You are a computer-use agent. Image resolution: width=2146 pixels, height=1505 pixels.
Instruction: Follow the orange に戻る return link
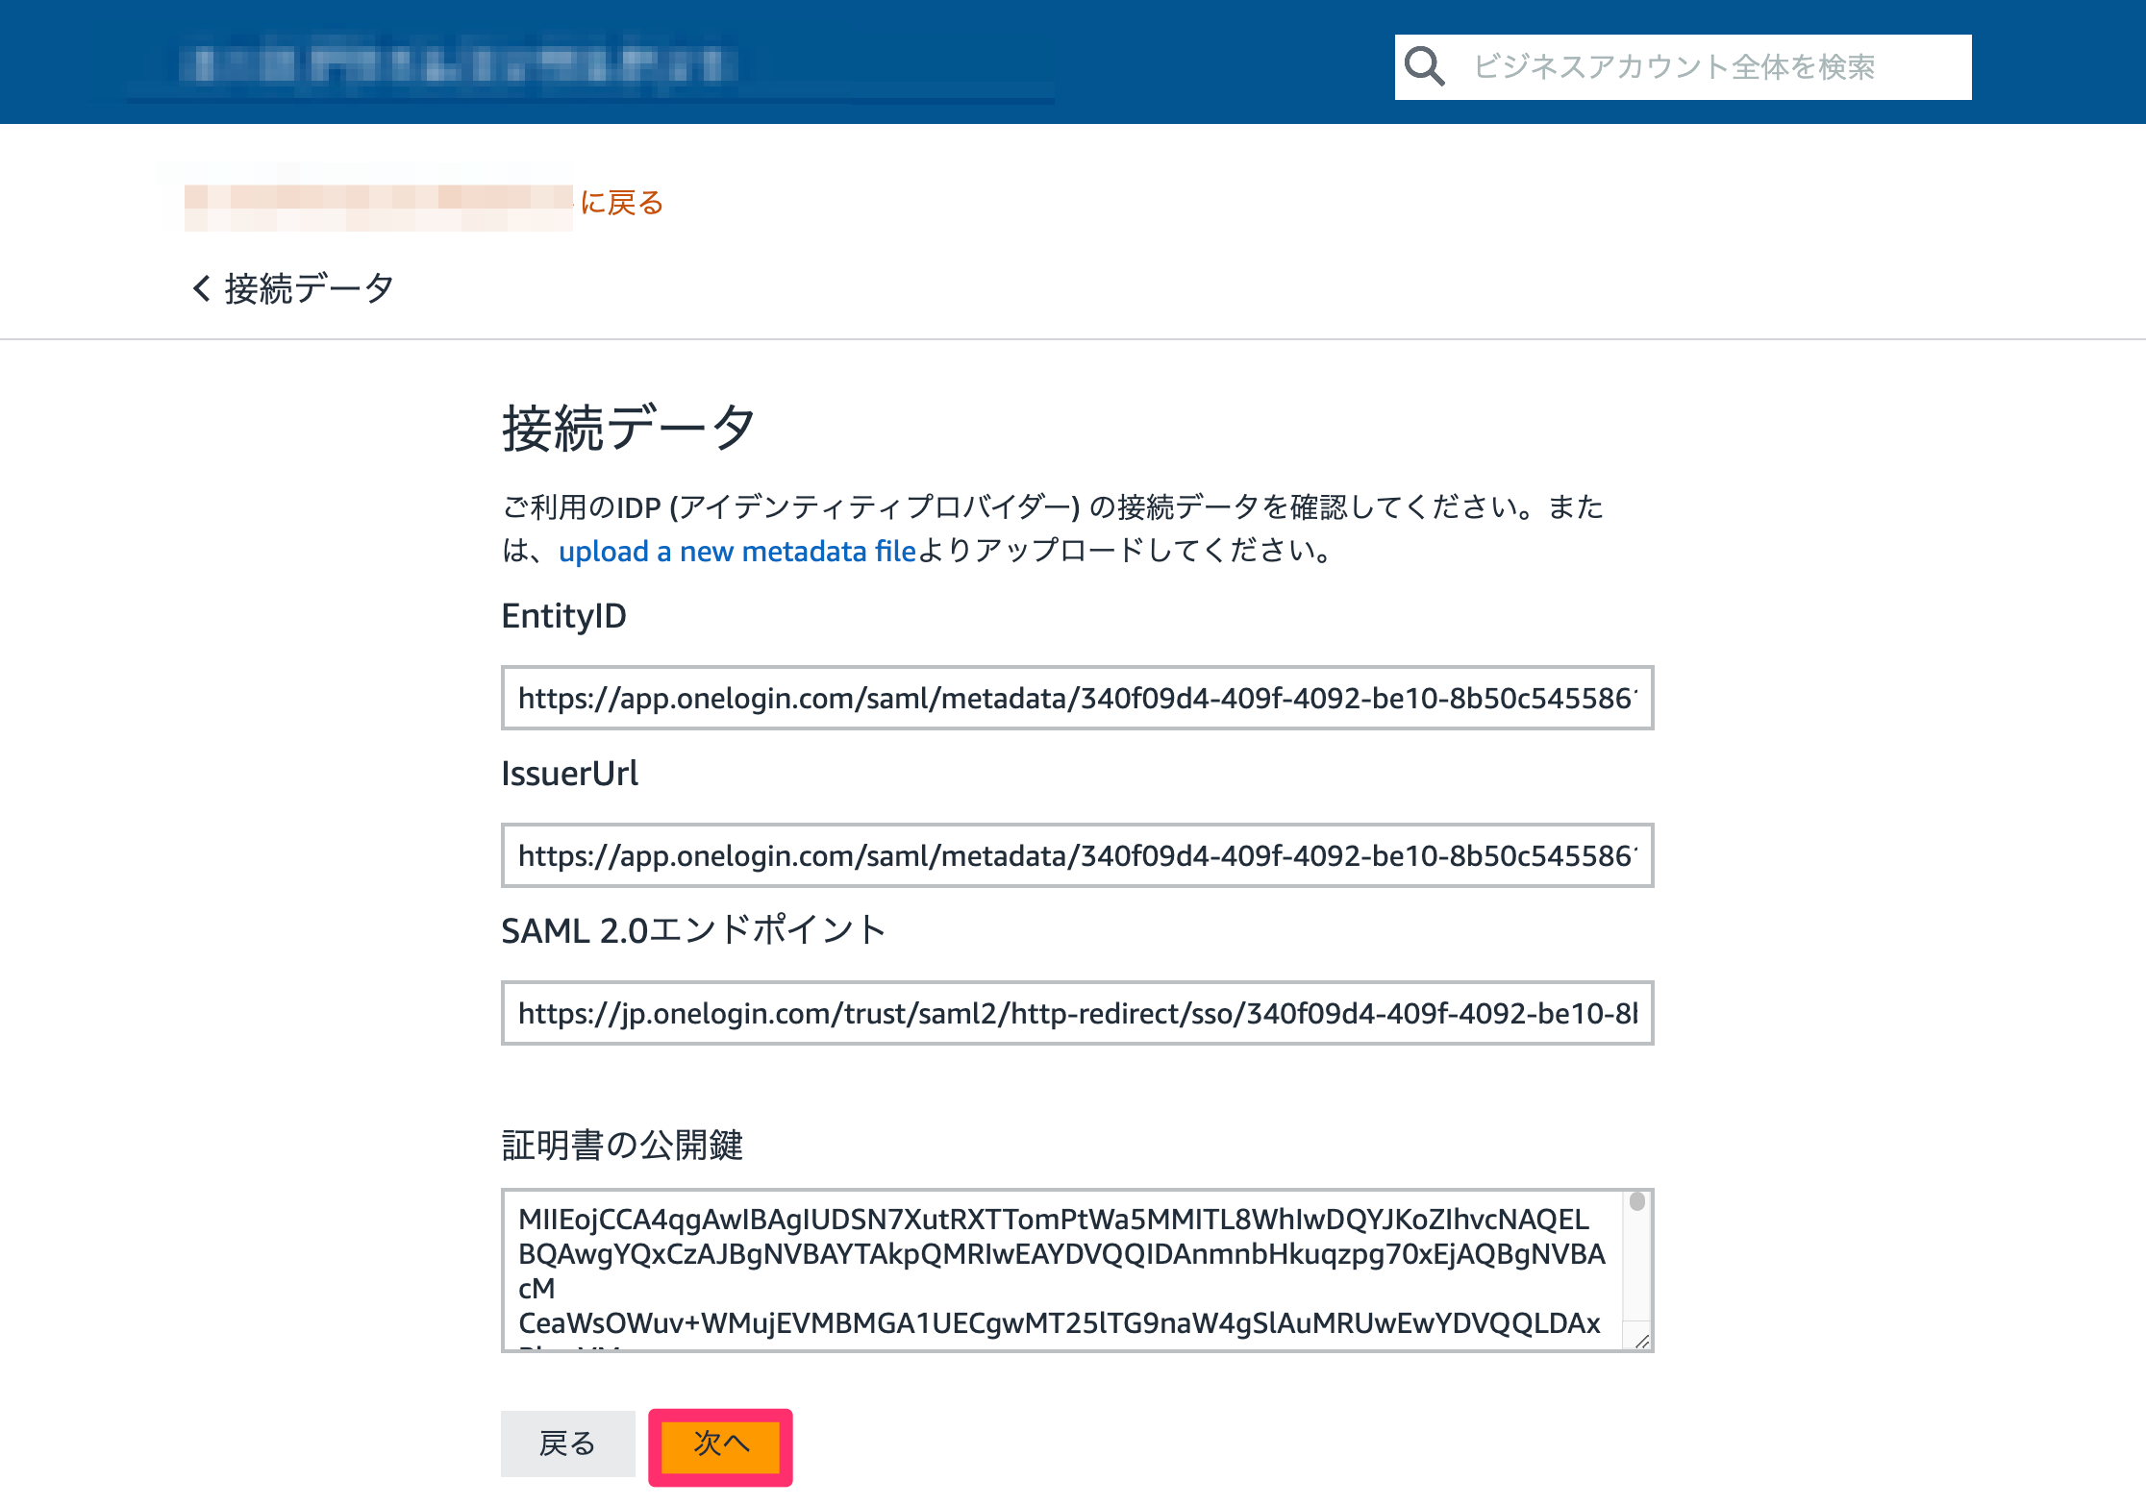pyautogui.click(x=621, y=203)
